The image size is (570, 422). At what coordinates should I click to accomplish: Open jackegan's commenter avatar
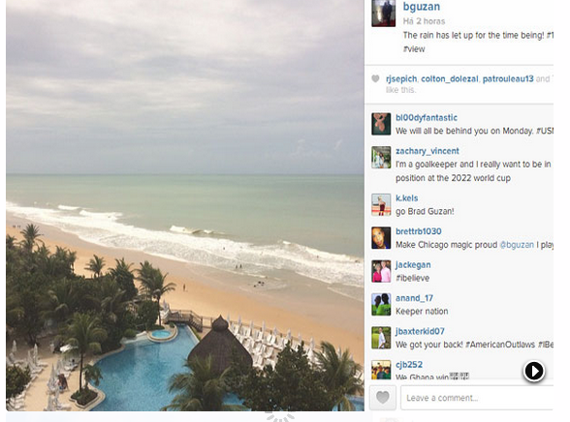[381, 271]
